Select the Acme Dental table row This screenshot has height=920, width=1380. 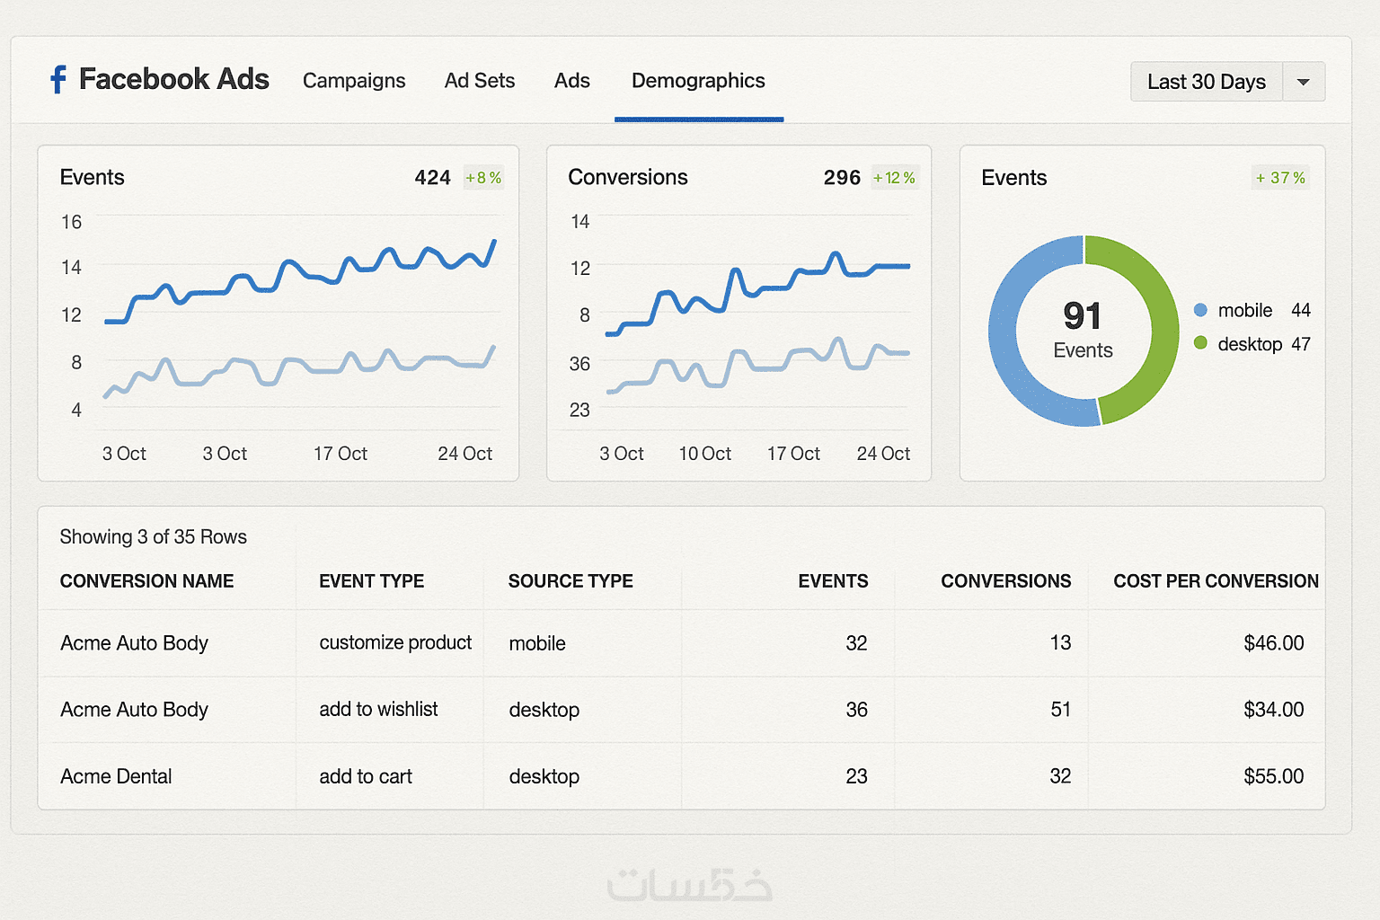pyautogui.click(x=682, y=776)
